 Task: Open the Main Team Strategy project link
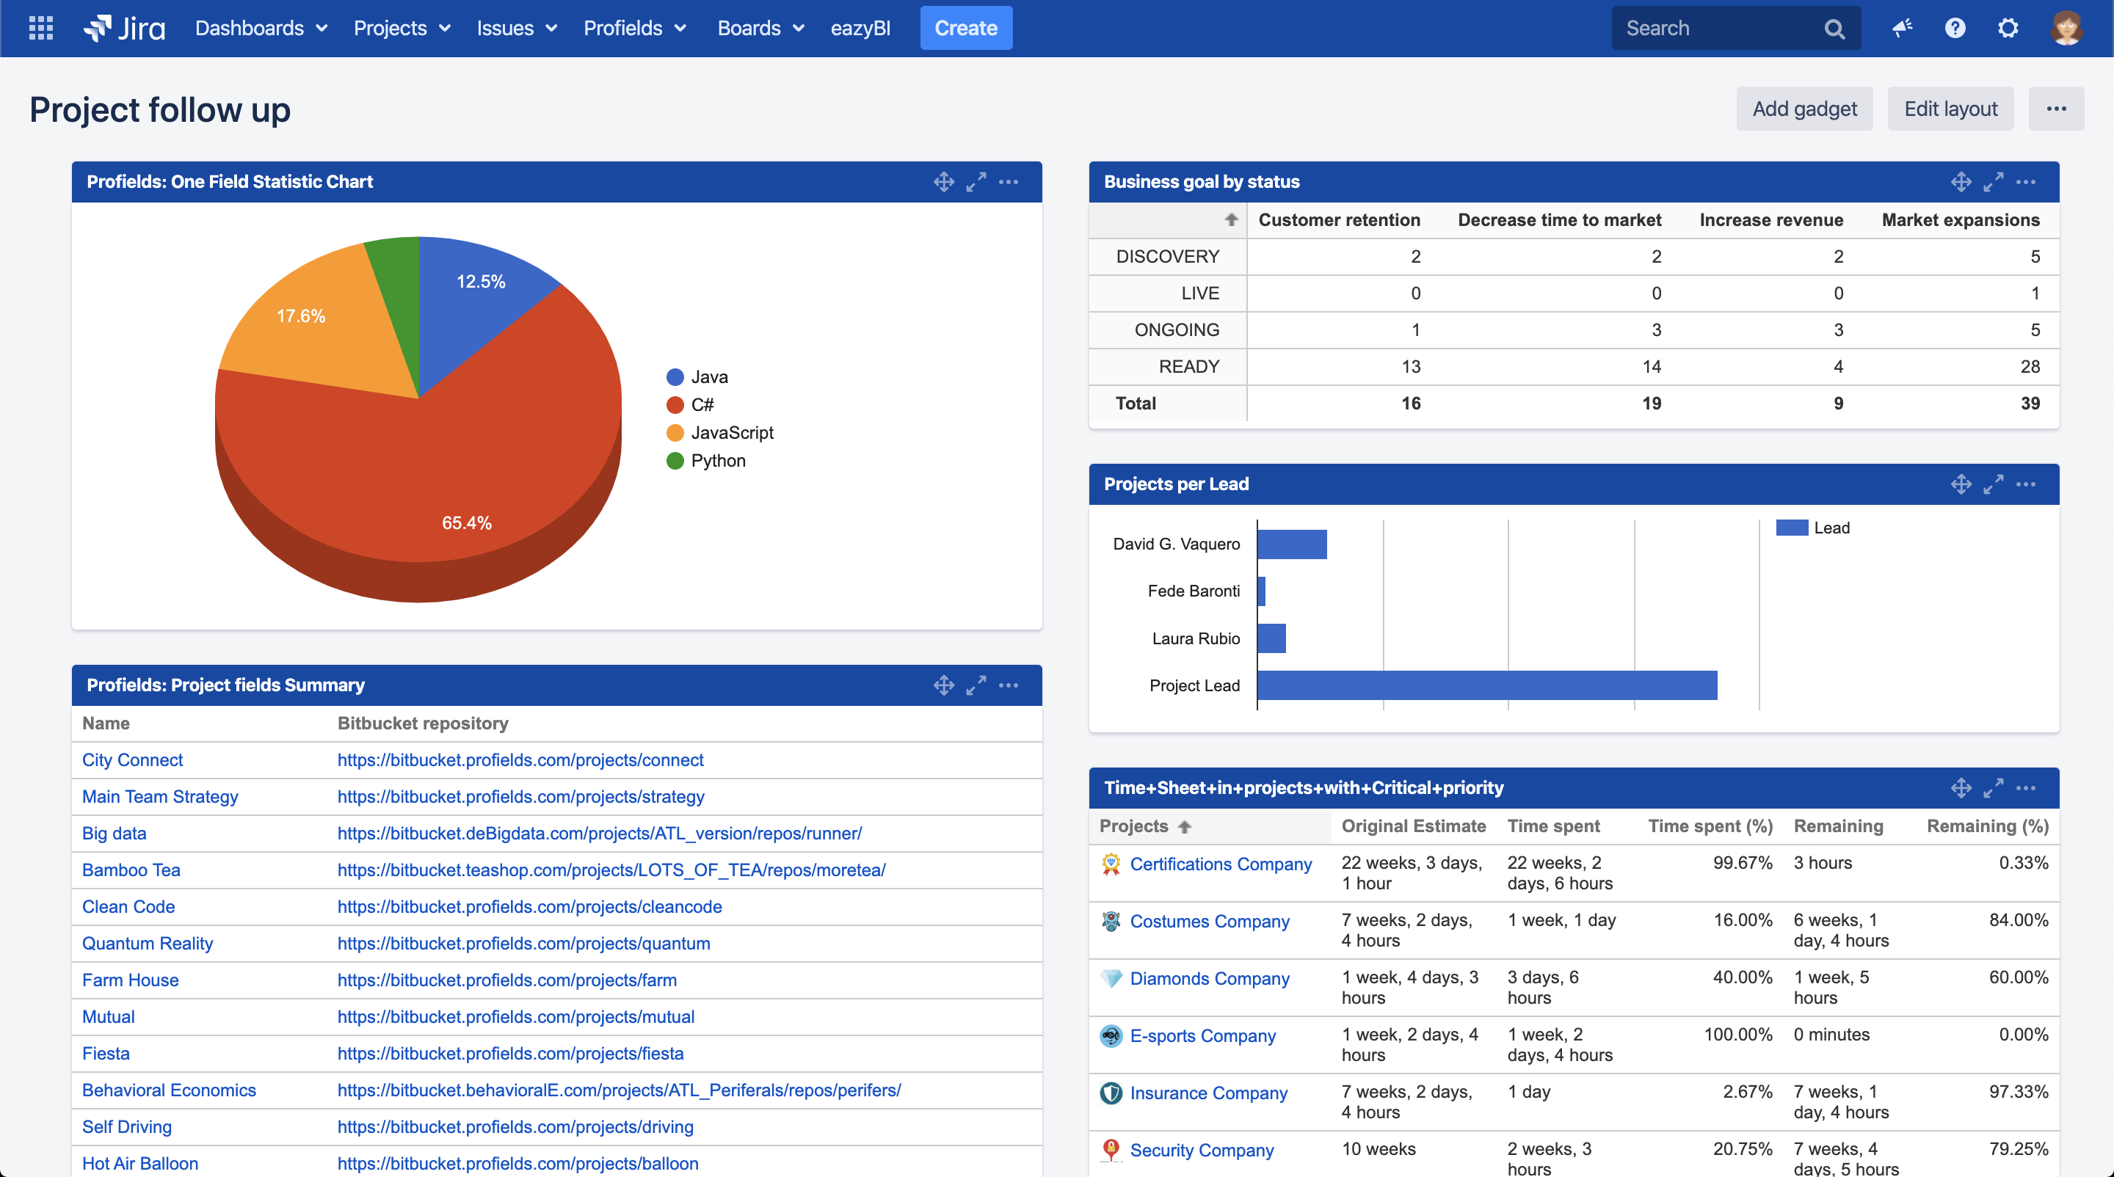pos(160,796)
